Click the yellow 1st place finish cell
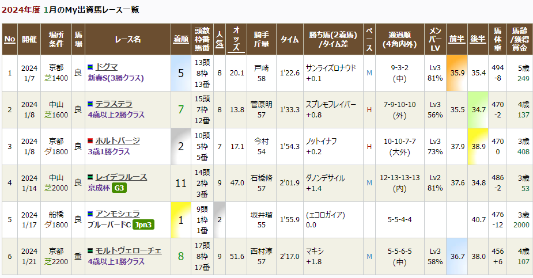This screenshot has height=278, width=533. pyautogui.click(x=181, y=220)
